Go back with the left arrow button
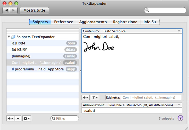The height and width of the screenshot is (130, 189). [6, 10]
